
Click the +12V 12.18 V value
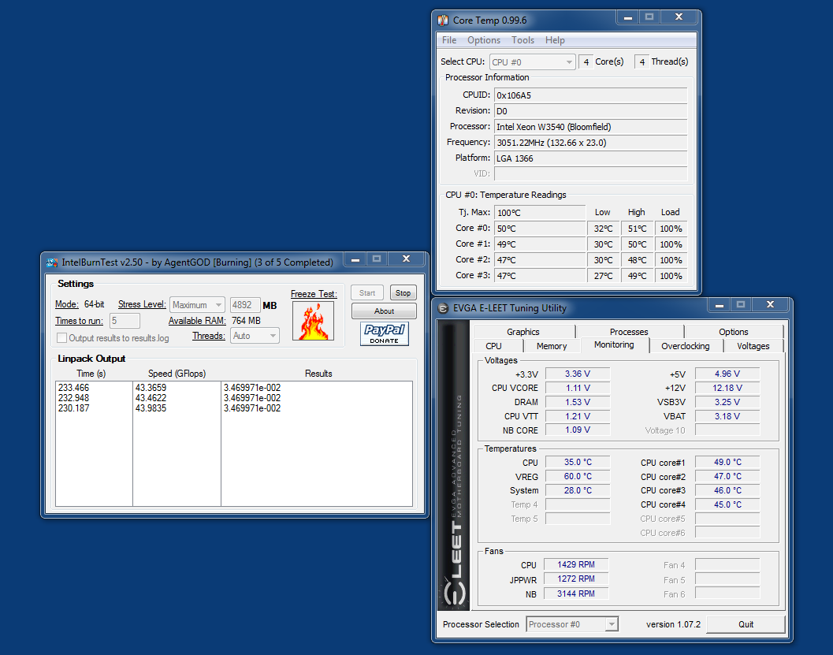(x=727, y=388)
